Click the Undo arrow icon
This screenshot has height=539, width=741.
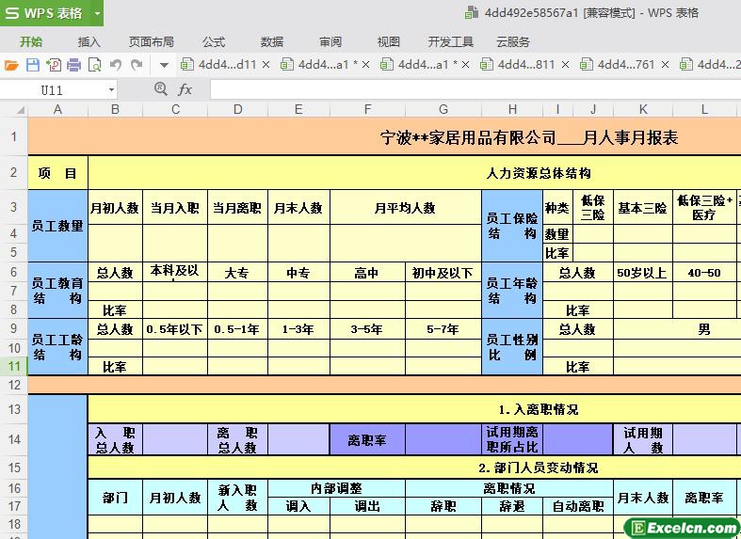pos(115,65)
